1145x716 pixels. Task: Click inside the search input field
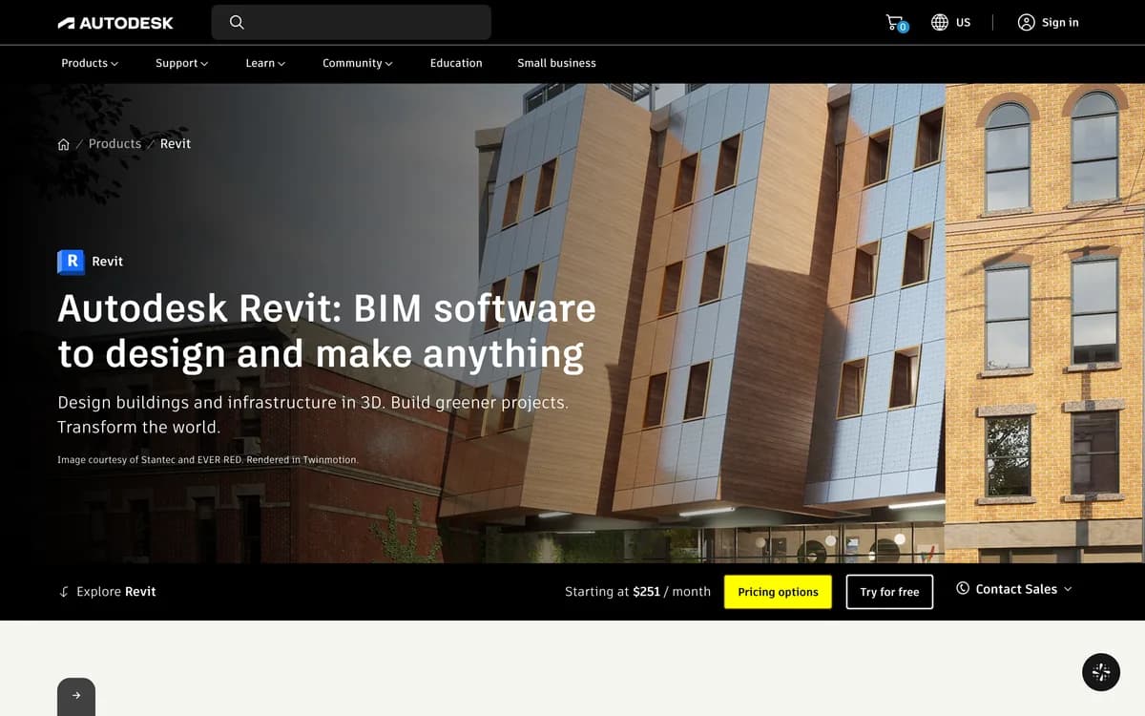click(351, 22)
